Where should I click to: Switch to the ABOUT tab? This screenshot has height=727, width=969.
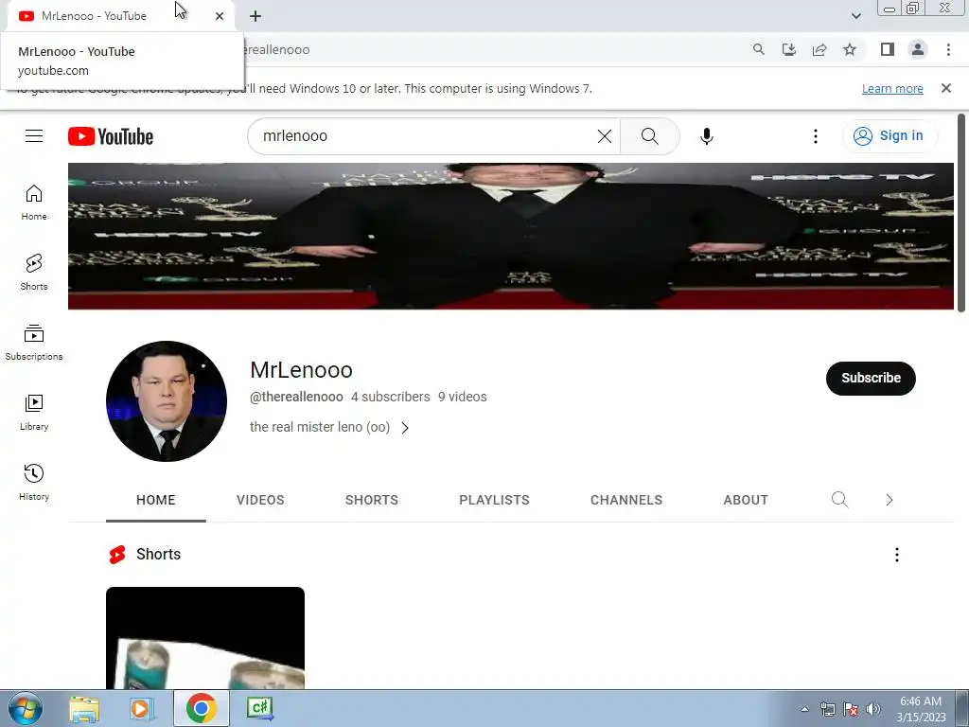click(x=746, y=500)
